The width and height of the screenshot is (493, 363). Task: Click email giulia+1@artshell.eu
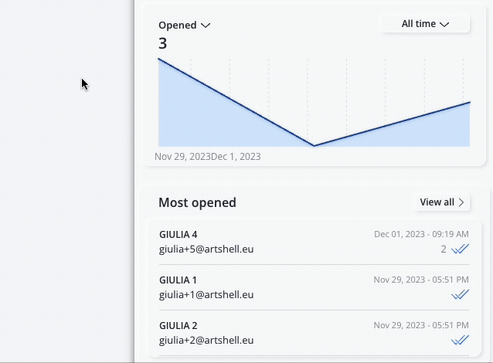(x=206, y=295)
